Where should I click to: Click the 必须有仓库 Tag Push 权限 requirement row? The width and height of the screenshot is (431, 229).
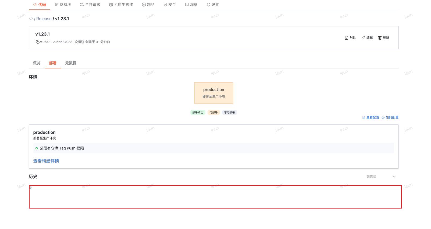[x=214, y=148]
